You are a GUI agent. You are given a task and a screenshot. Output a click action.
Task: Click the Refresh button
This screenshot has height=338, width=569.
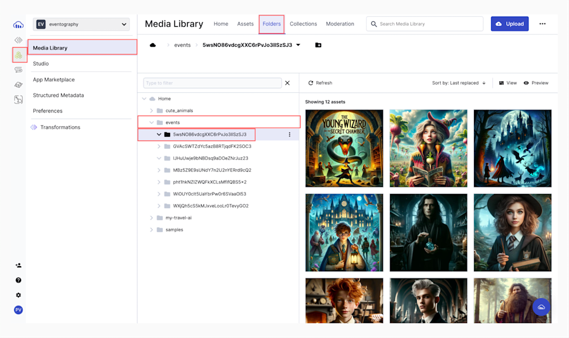click(x=320, y=83)
